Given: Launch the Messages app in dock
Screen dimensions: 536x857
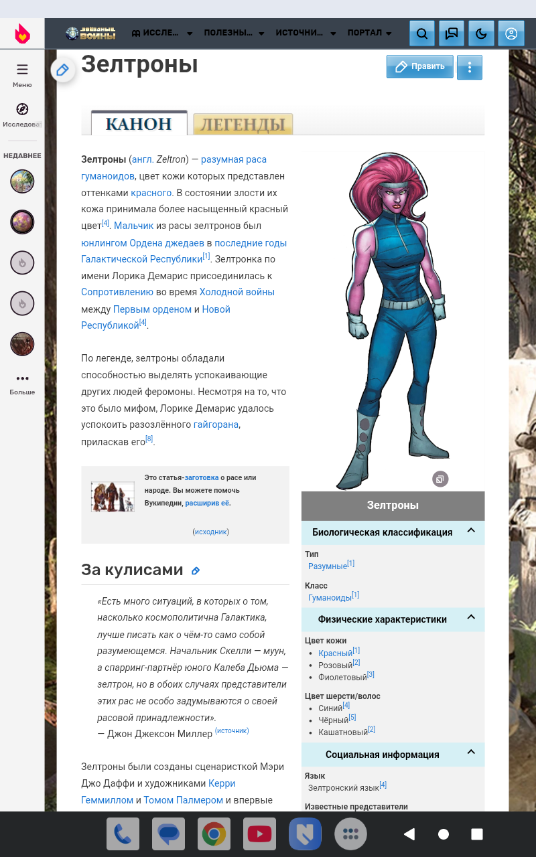Looking at the screenshot, I should tap(168, 834).
